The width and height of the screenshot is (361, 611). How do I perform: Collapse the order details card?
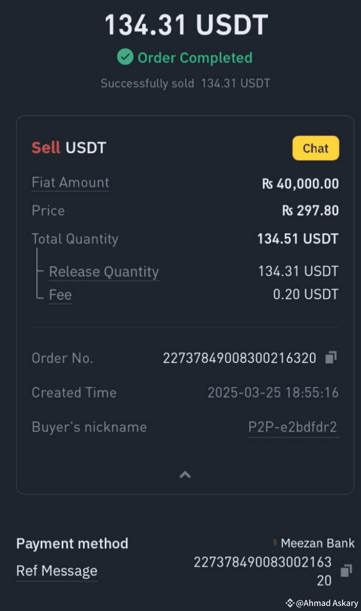185,474
